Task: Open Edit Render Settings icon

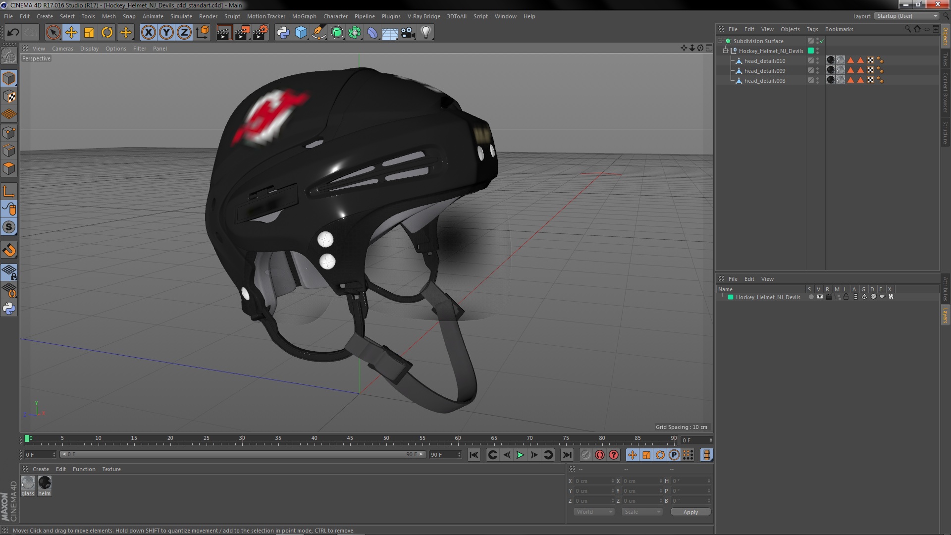Action: (260, 33)
